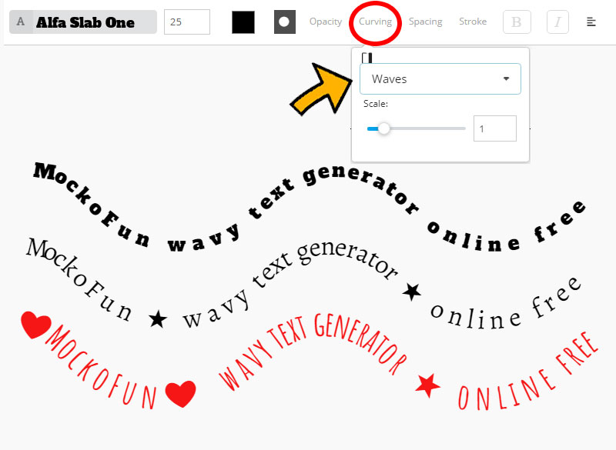The height and width of the screenshot is (450, 616).
Task: Toggle bold formatting
Action: click(517, 22)
